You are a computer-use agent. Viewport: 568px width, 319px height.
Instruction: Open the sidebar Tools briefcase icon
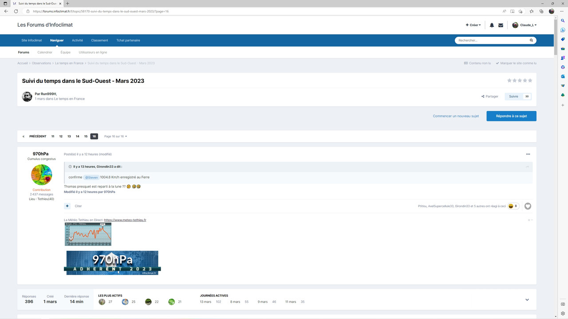coord(563,48)
